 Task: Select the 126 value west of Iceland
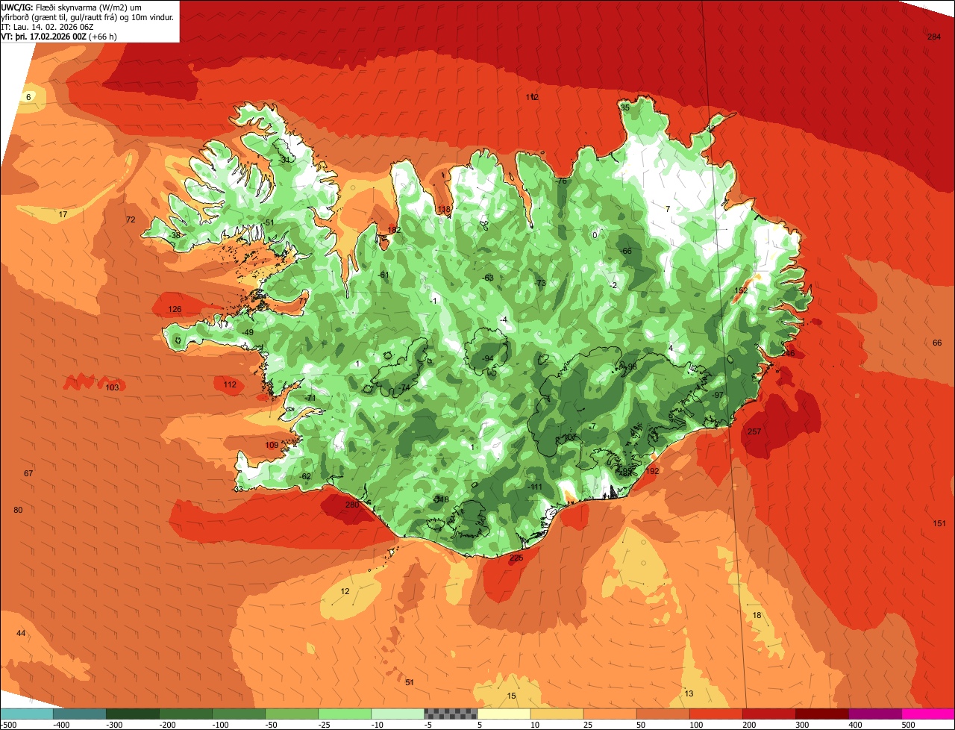click(175, 309)
